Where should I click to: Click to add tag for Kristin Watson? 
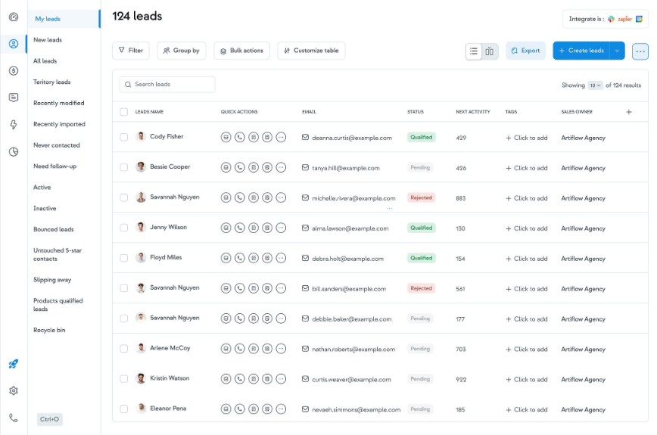click(526, 379)
